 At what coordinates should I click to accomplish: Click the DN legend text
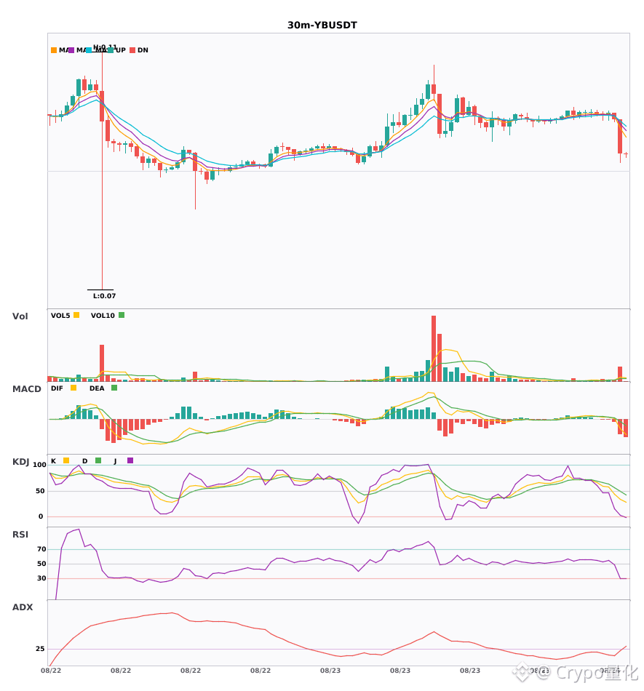pyautogui.click(x=143, y=50)
